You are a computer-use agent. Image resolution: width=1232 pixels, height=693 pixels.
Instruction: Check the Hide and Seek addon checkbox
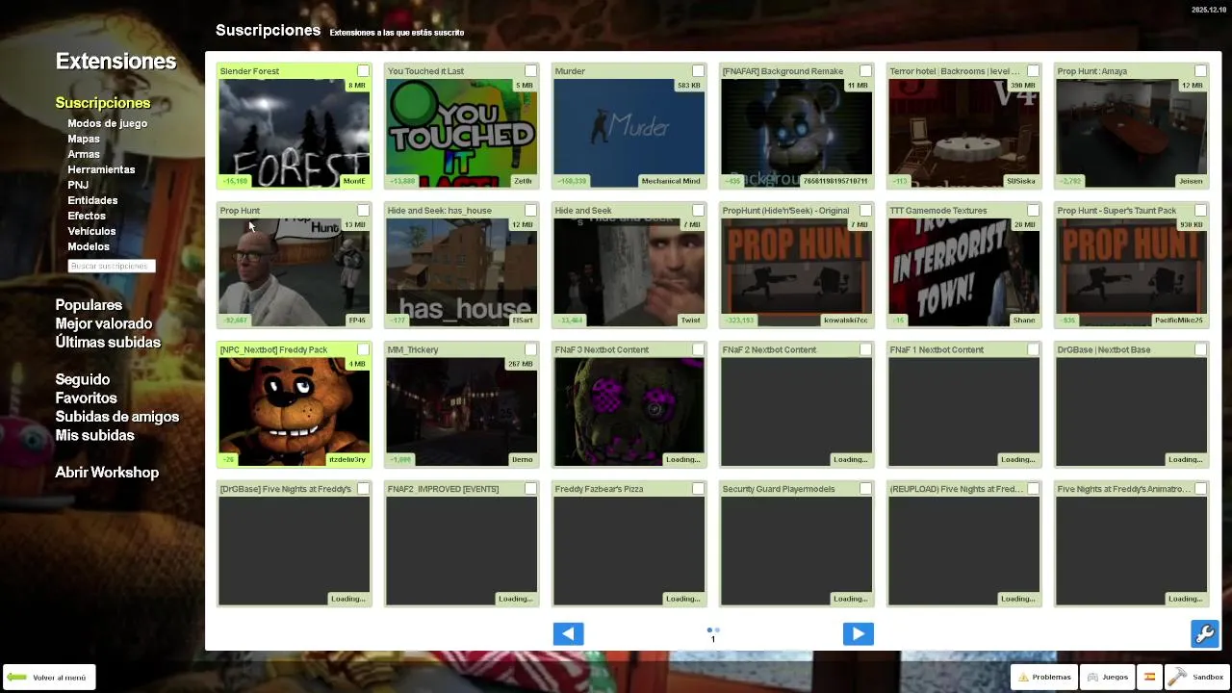[698, 210]
